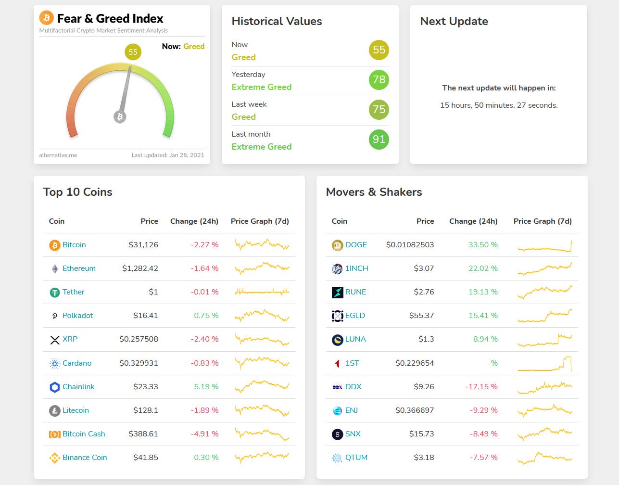Click the alternative.me text in gauge card
The width and height of the screenshot is (619, 485).
58,155
